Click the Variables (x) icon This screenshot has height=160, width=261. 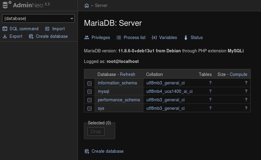(154, 38)
